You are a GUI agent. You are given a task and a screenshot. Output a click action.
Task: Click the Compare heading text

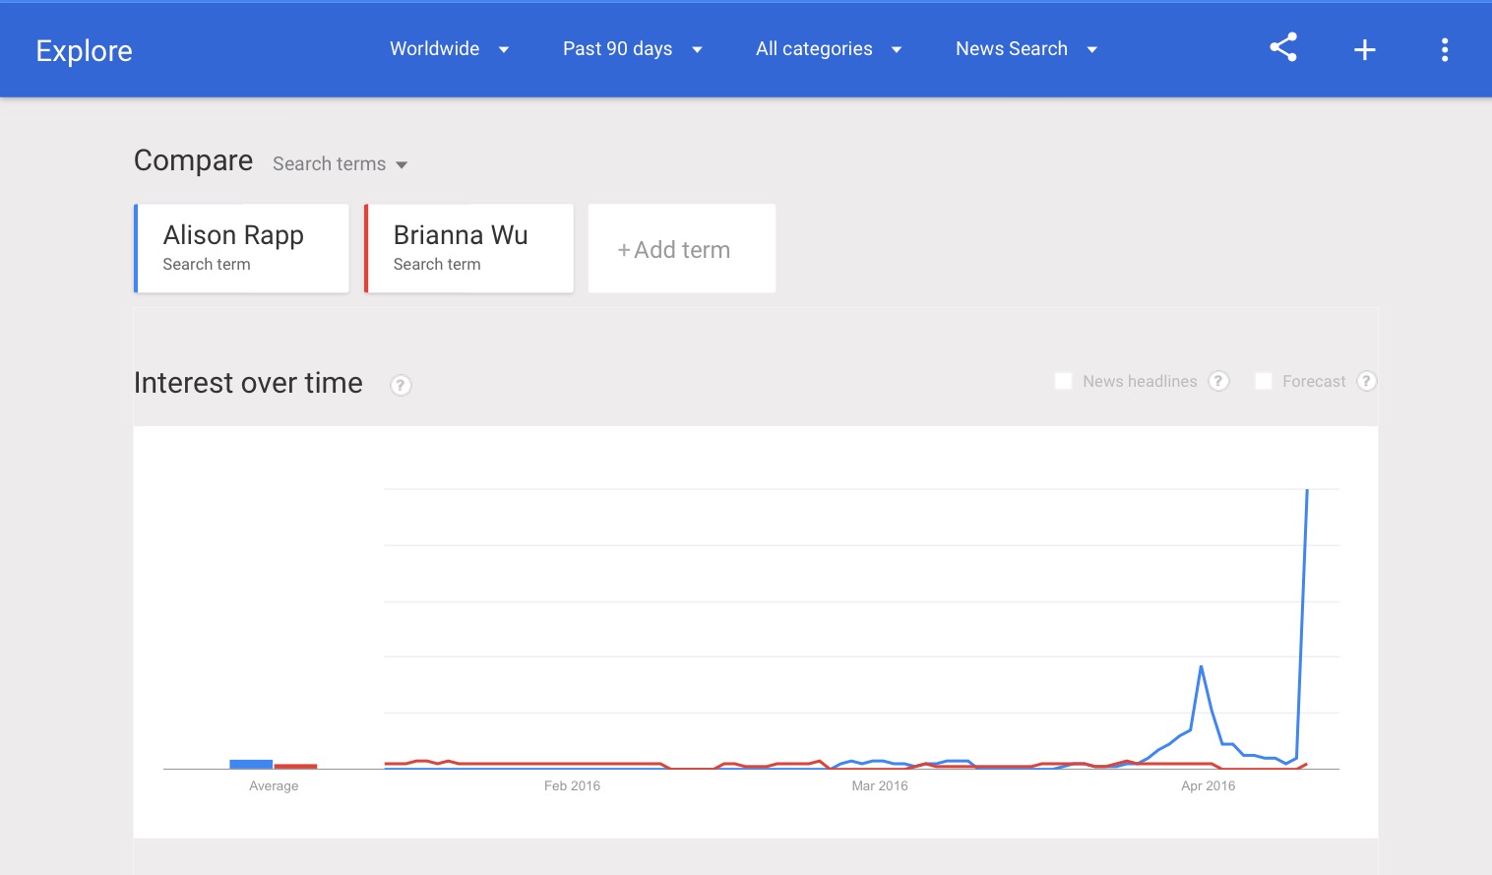tap(193, 160)
